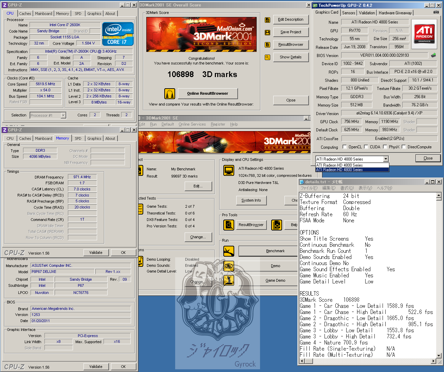Click the Online ResultBrowser button

point(207,94)
